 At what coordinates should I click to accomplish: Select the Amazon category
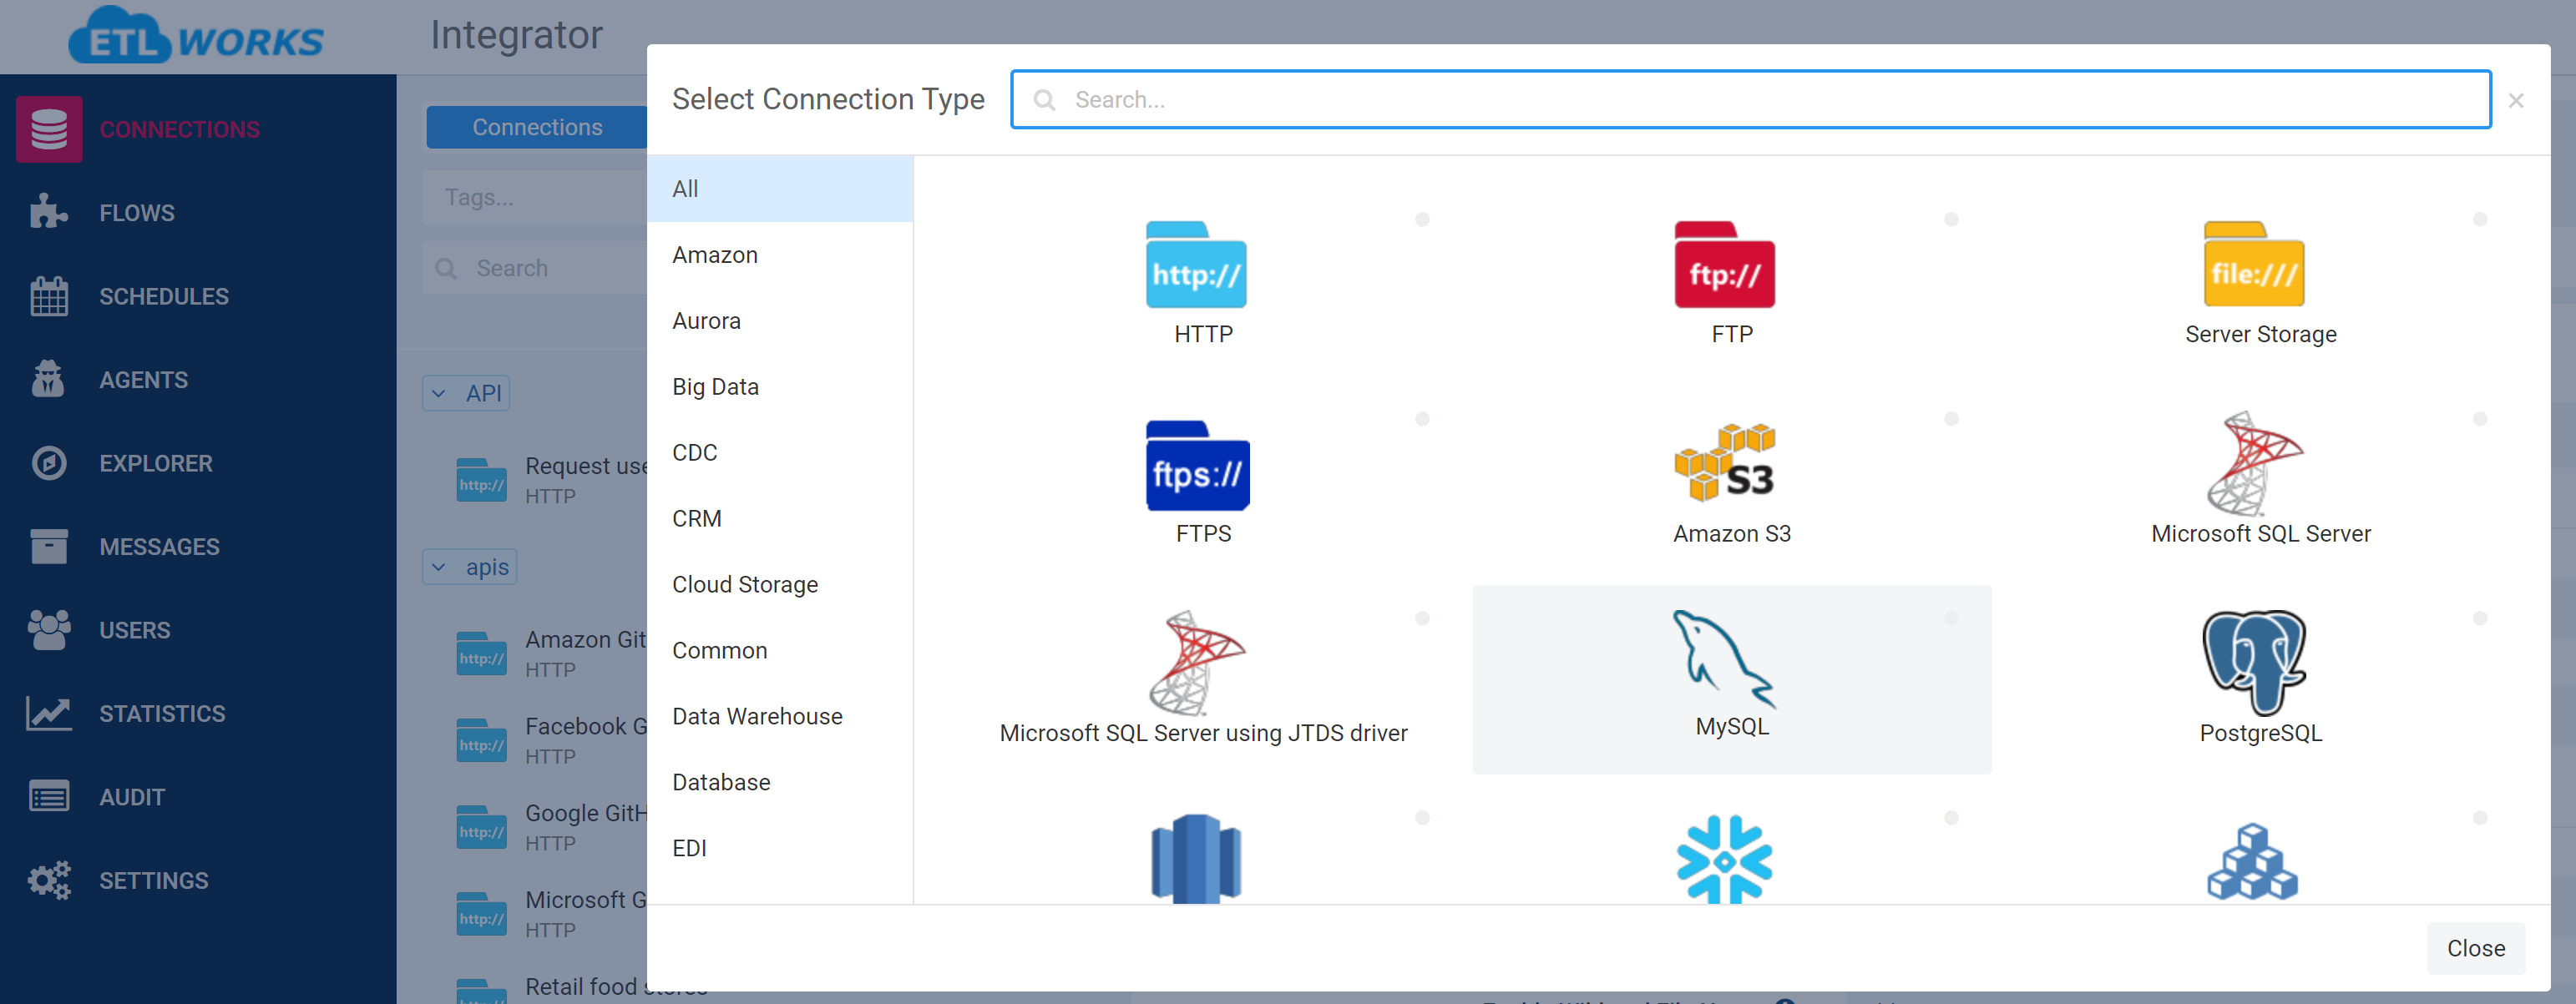(780, 255)
